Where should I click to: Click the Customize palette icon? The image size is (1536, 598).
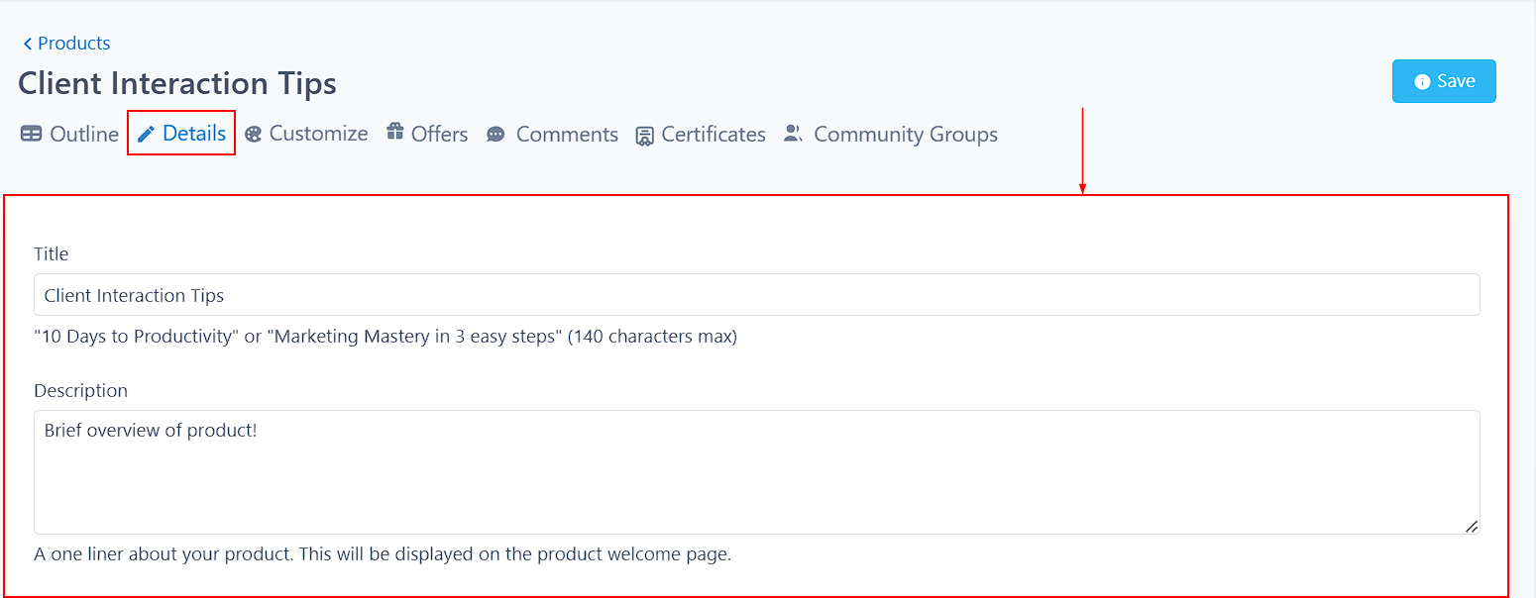pos(254,134)
